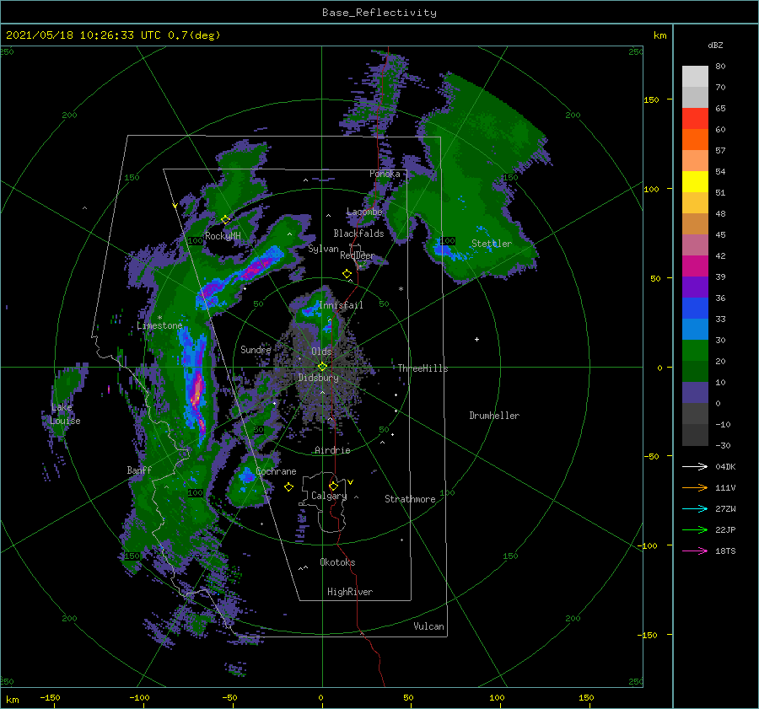The image size is (759, 709).
Task: Click the ThreeHills label
Action: [x=423, y=368]
